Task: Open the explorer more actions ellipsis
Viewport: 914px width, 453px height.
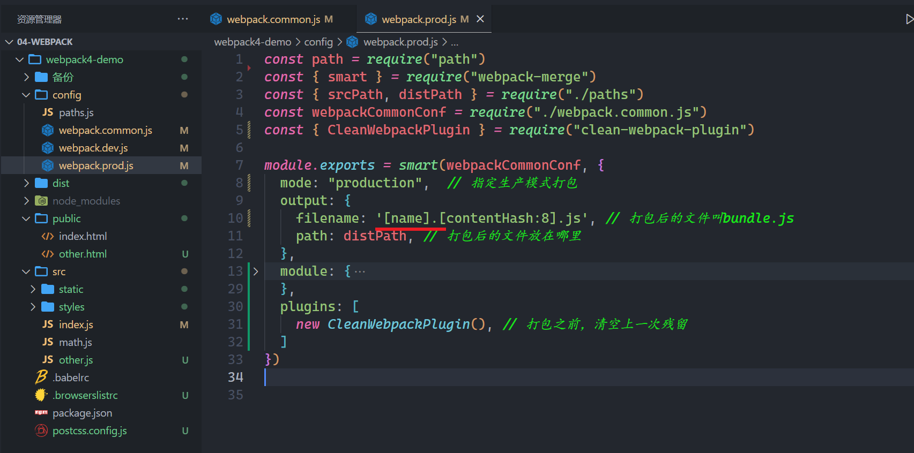Action: pyautogui.click(x=183, y=19)
